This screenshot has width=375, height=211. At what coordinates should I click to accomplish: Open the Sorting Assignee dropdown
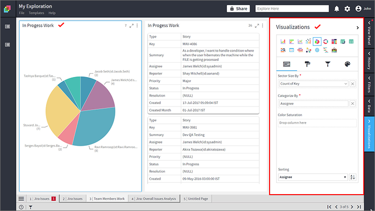click(313, 177)
